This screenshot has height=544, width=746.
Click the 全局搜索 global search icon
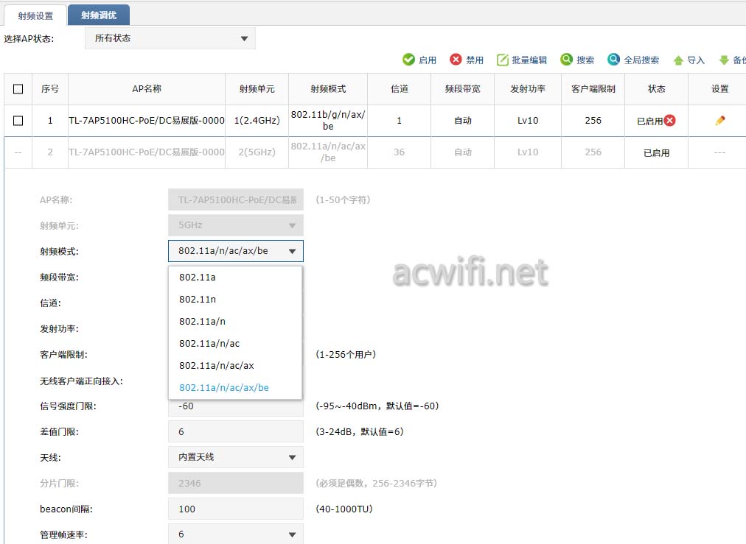[613, 60]
